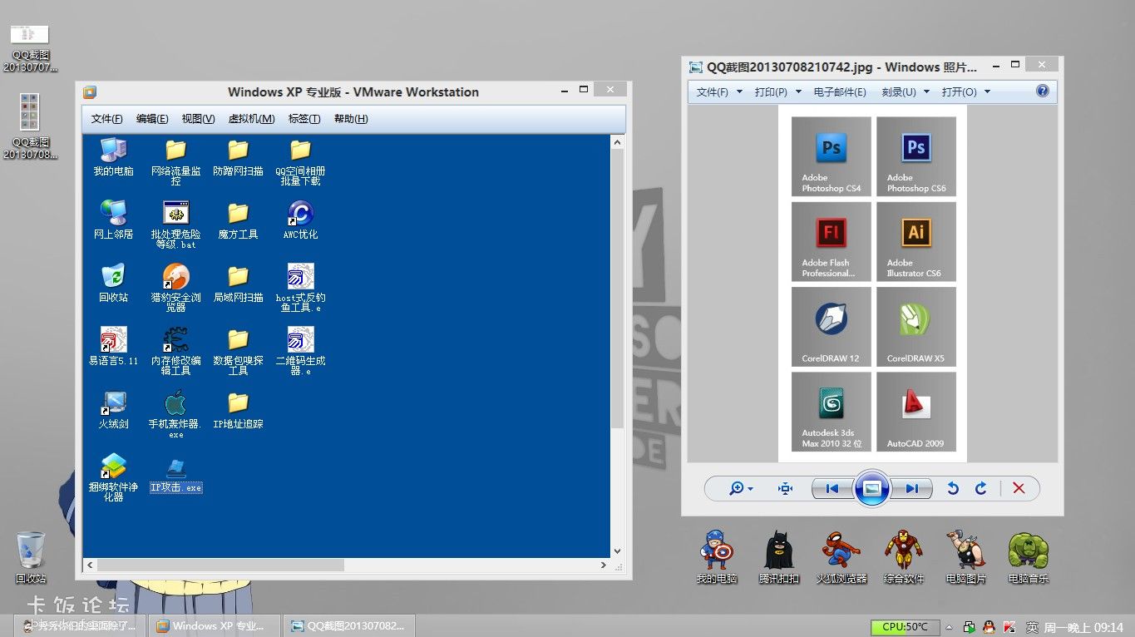Viewport: 1135px width, 637px height.
Task: Select the QQ截图20130707 desktop file
Action: coord(30,48)
